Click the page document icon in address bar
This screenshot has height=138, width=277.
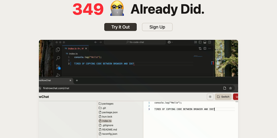(225, 88)
